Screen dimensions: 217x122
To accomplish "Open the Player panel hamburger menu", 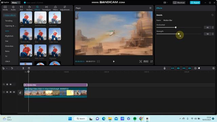I will click(151, 8).
